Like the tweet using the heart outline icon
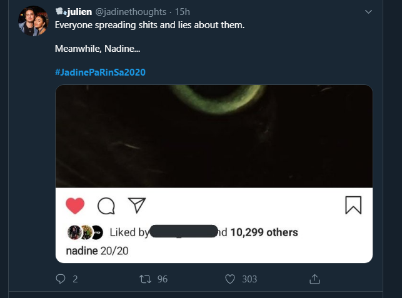 coord(229,279)
